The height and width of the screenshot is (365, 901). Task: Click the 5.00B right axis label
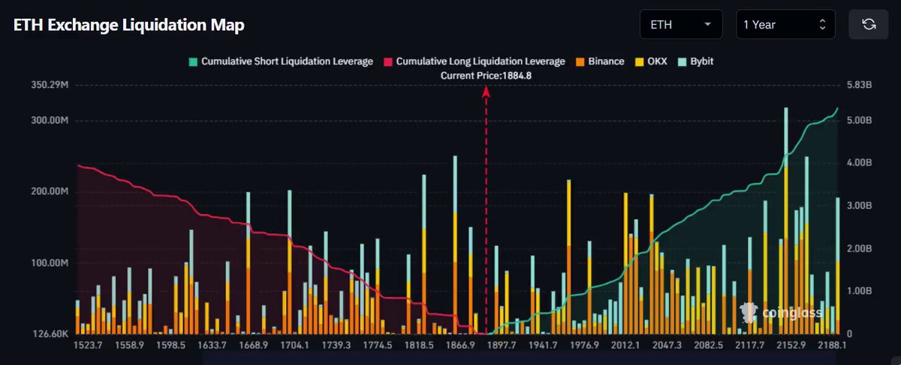click(858, 120)
